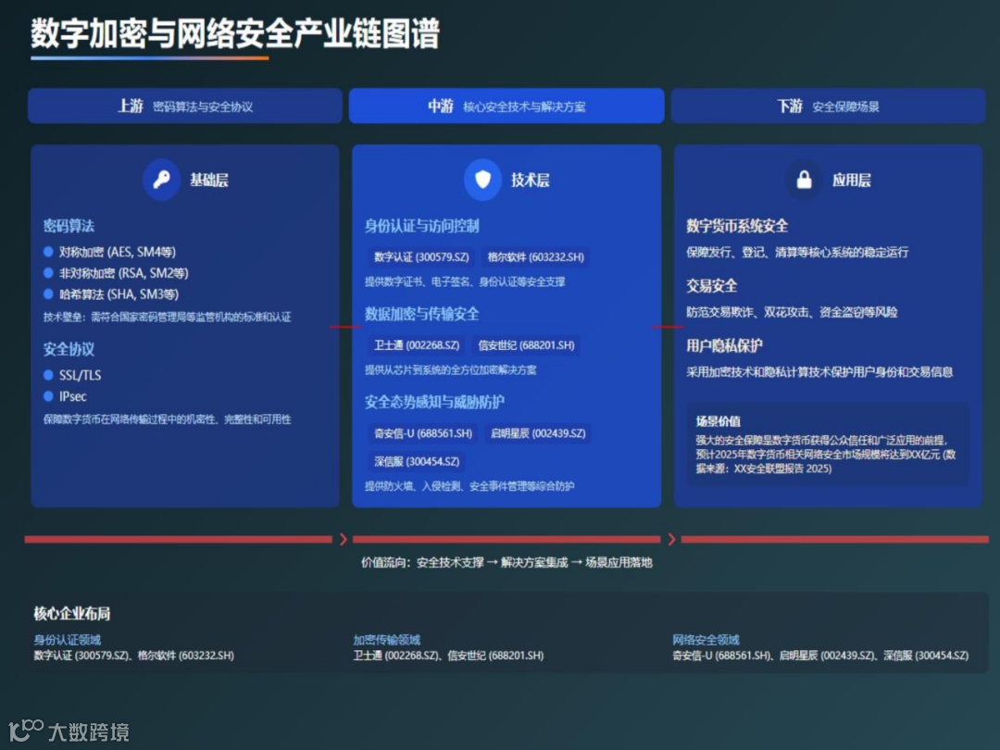Click the 安全态势感知与威胁防护 heading
The width and height of the screenshot is (1000, 750).
point(434,402)
